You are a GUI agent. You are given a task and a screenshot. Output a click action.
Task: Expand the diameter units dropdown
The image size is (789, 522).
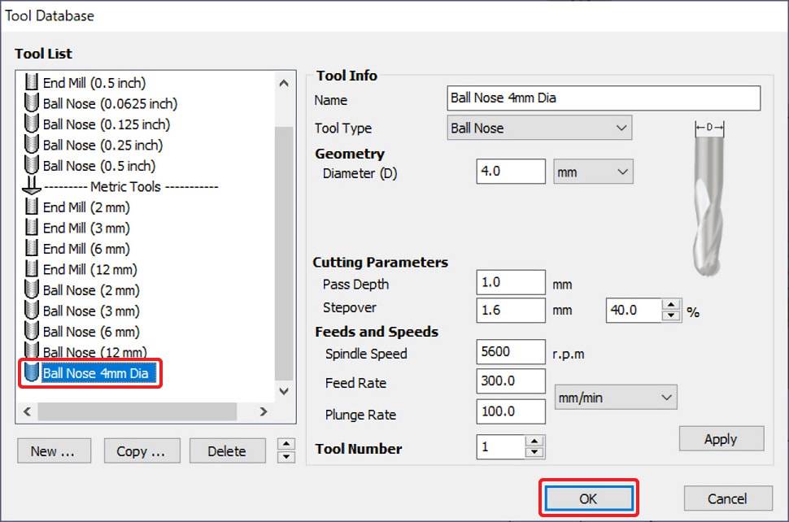(593, 172)
